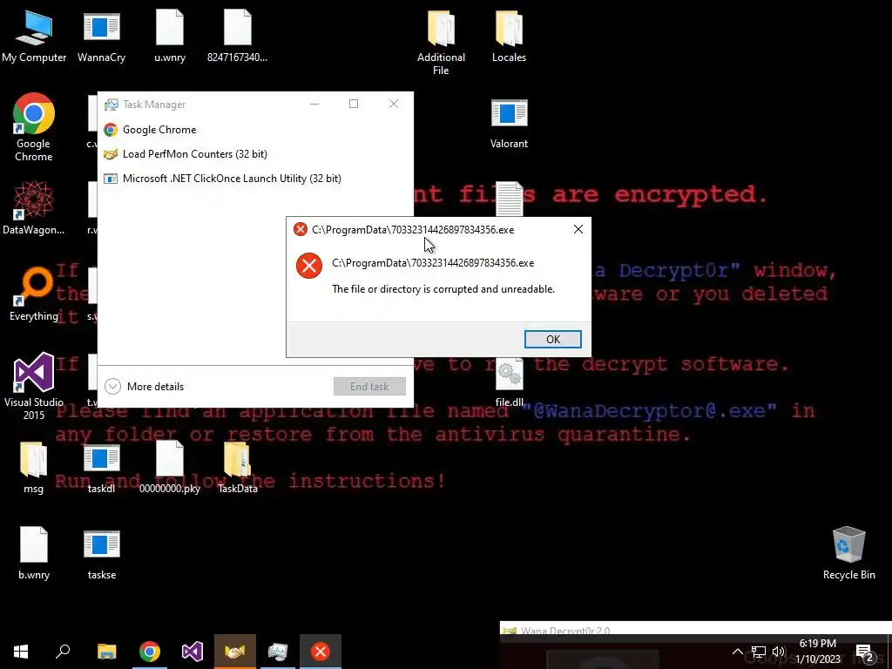Switch to Visual Studio on taskbar

pyautogui.click(x=193, y=652)
